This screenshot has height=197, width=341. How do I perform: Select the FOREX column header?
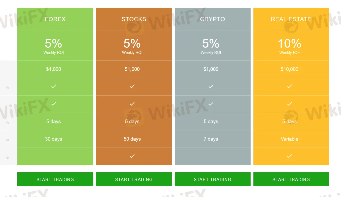[x=55, y=19]
